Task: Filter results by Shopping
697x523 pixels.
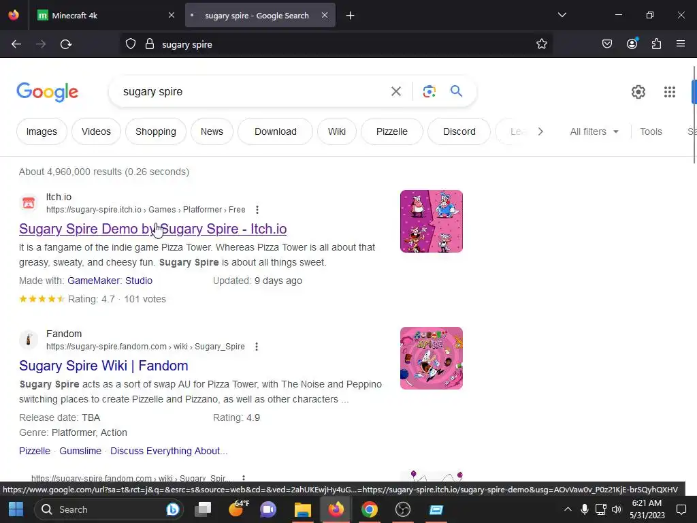Action: click(x=156, y=131)
